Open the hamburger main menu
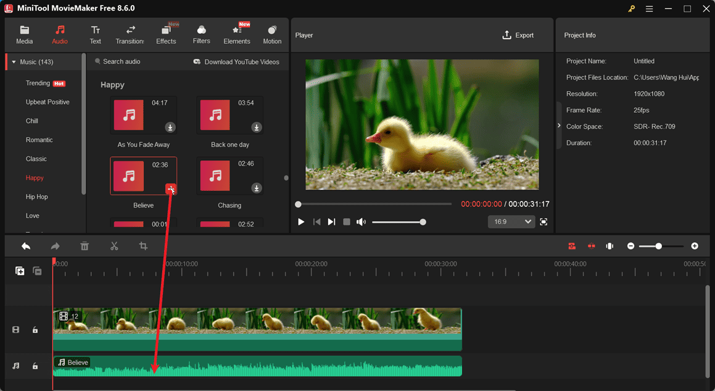 (x=650, y=9)
